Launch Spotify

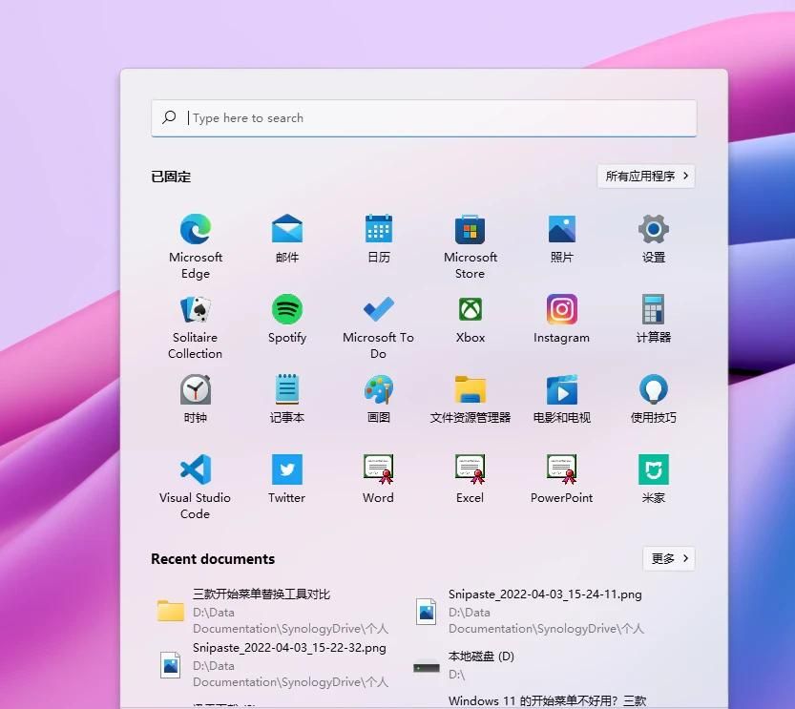pyautogui.click(x=286, y=310)
